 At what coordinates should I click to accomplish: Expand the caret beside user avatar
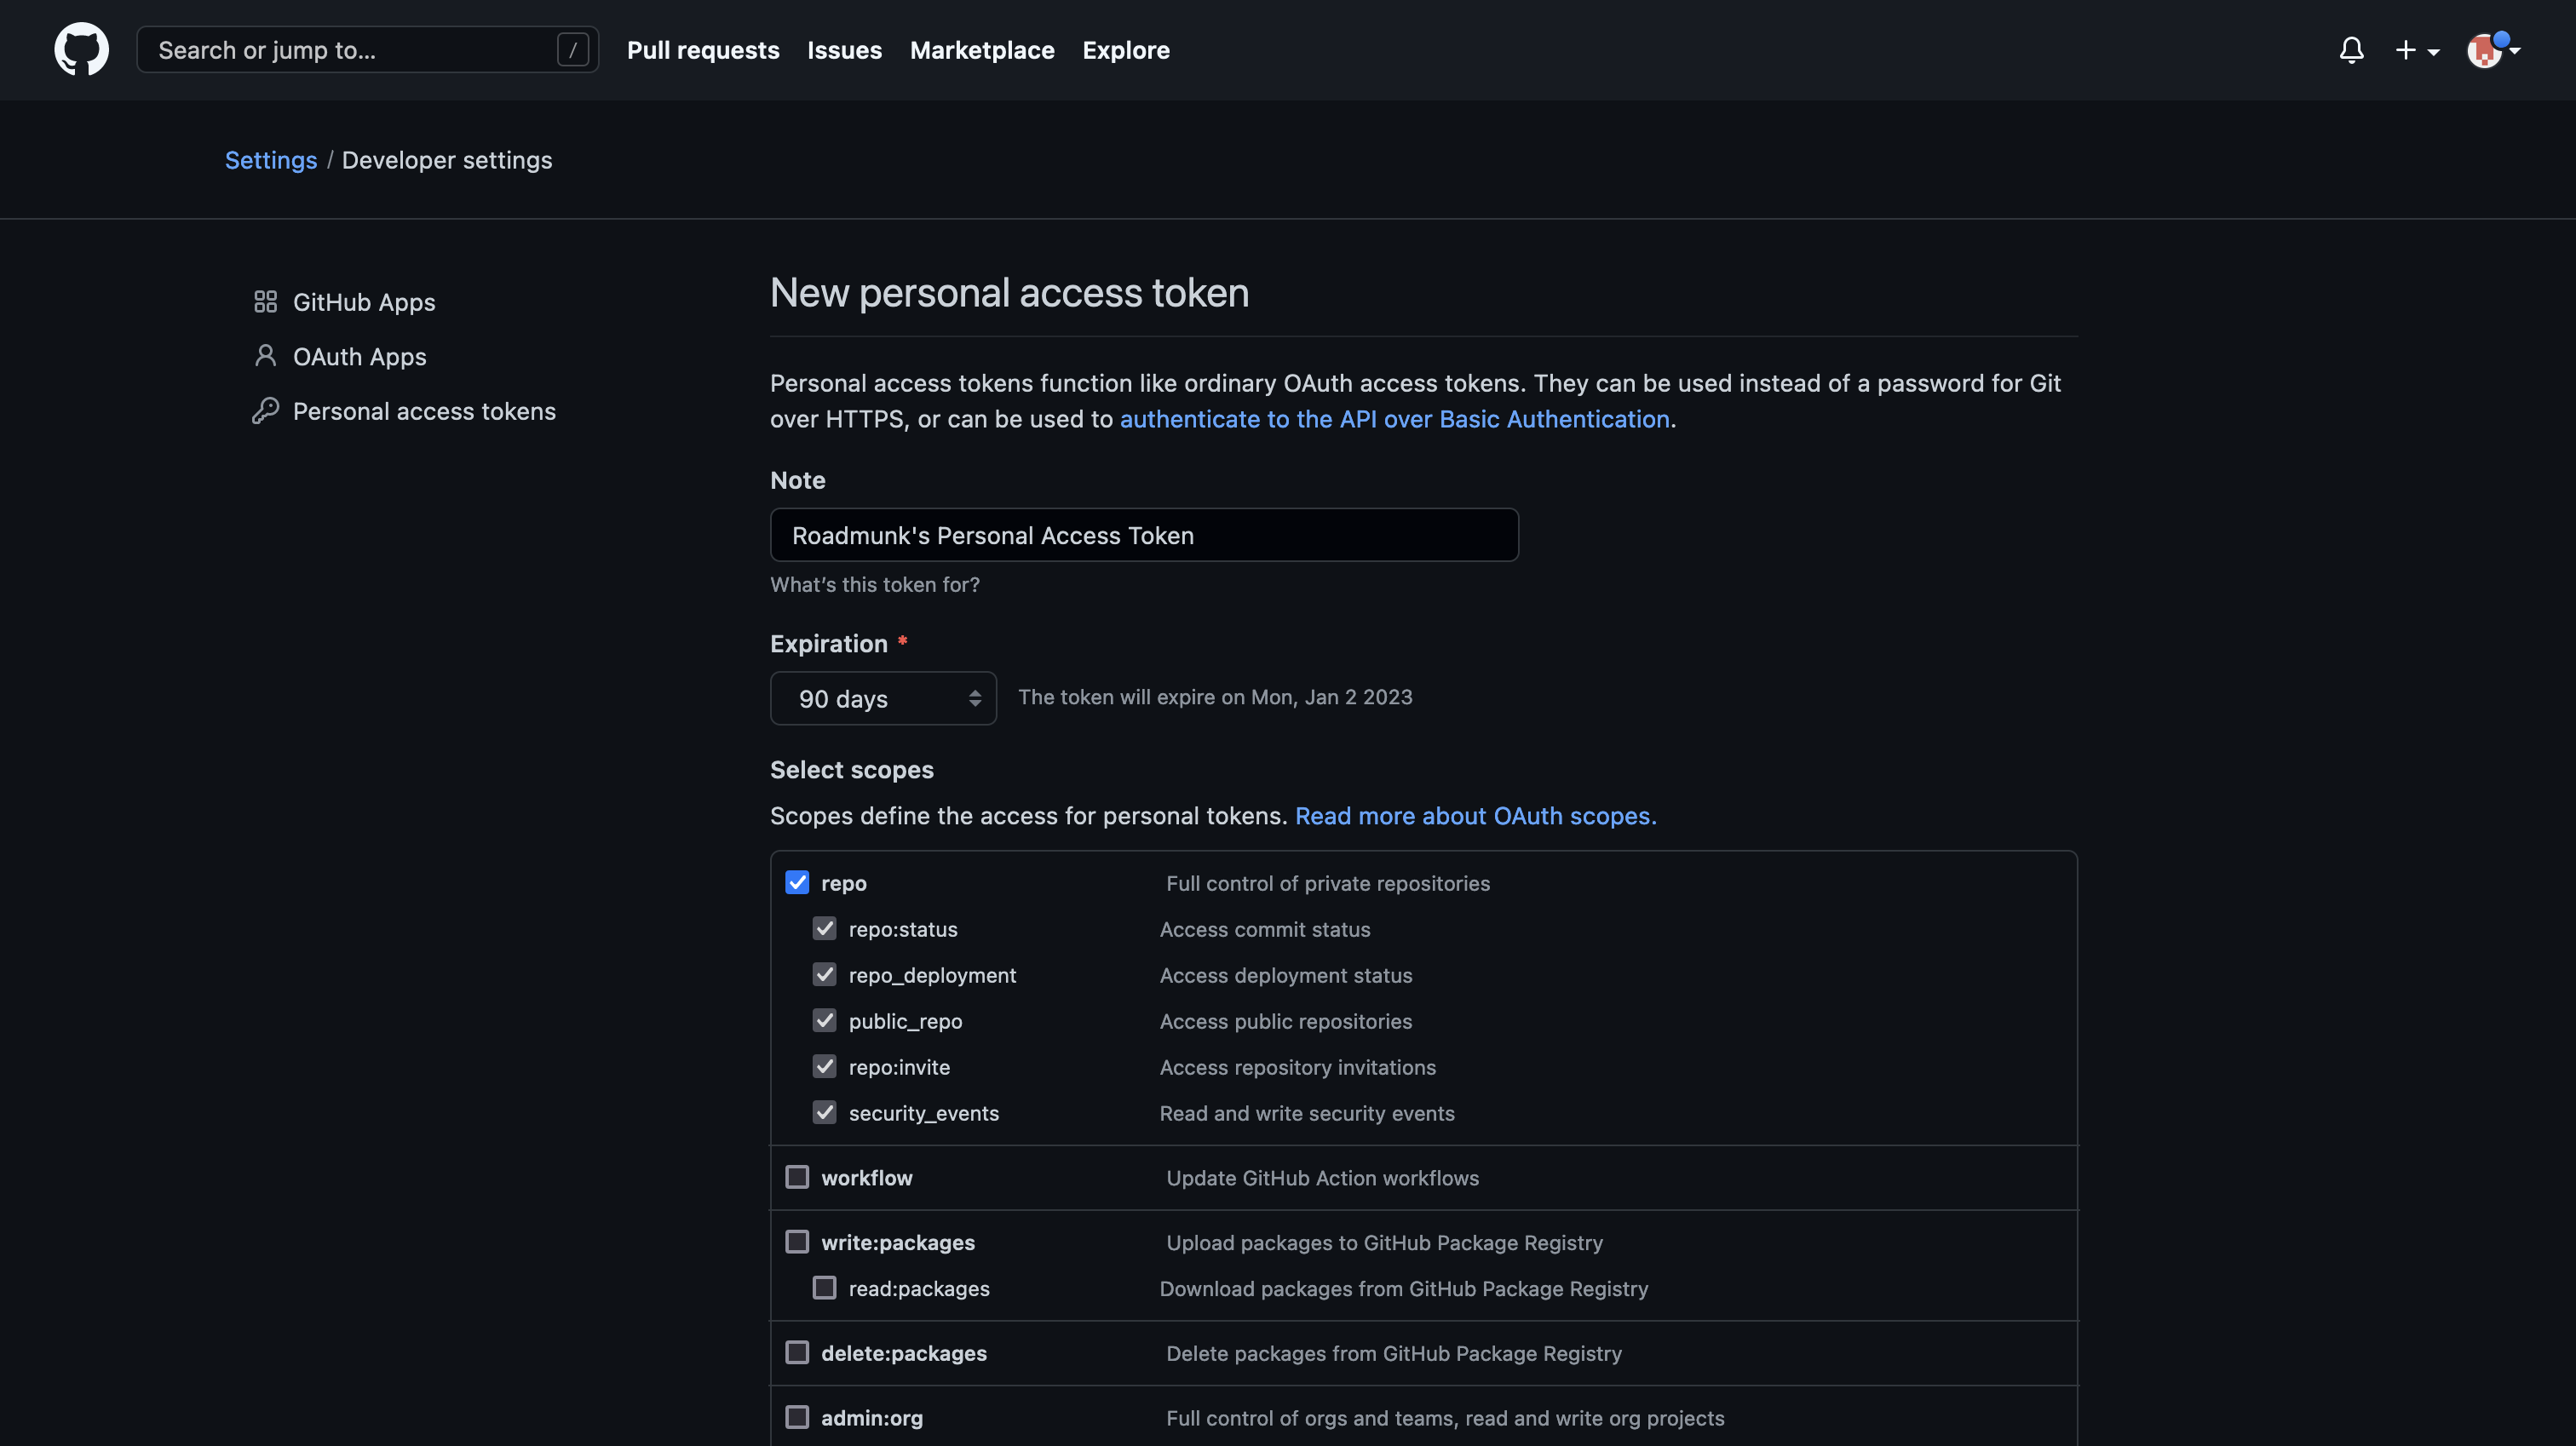click(2515, 50)
